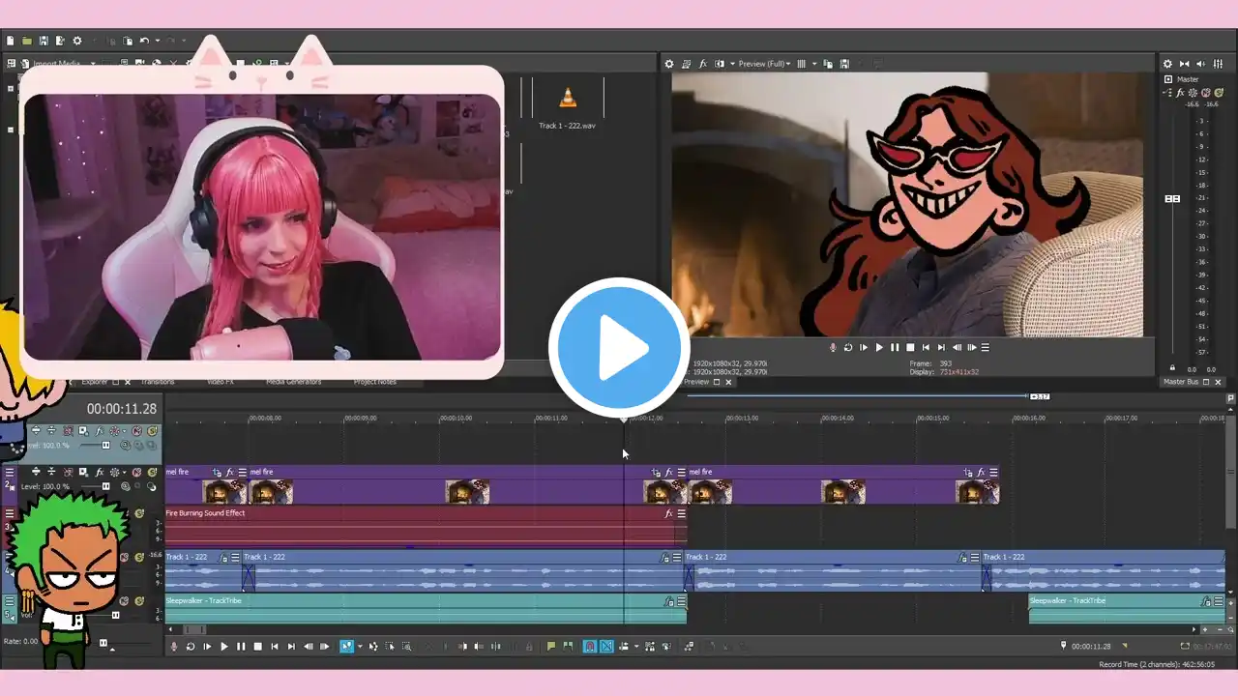Click the large blue play button overlay
Screen dimensions: 1238x696
click(619, 347)
